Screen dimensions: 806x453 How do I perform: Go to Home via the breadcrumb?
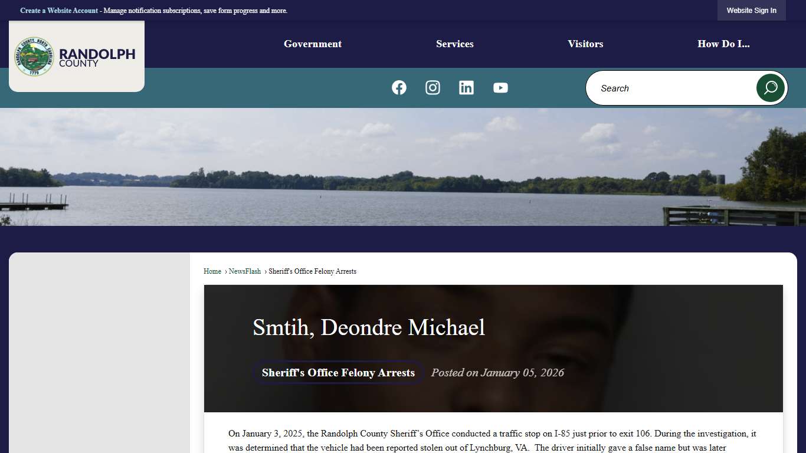pyautogui.click(x=212, y=271)
